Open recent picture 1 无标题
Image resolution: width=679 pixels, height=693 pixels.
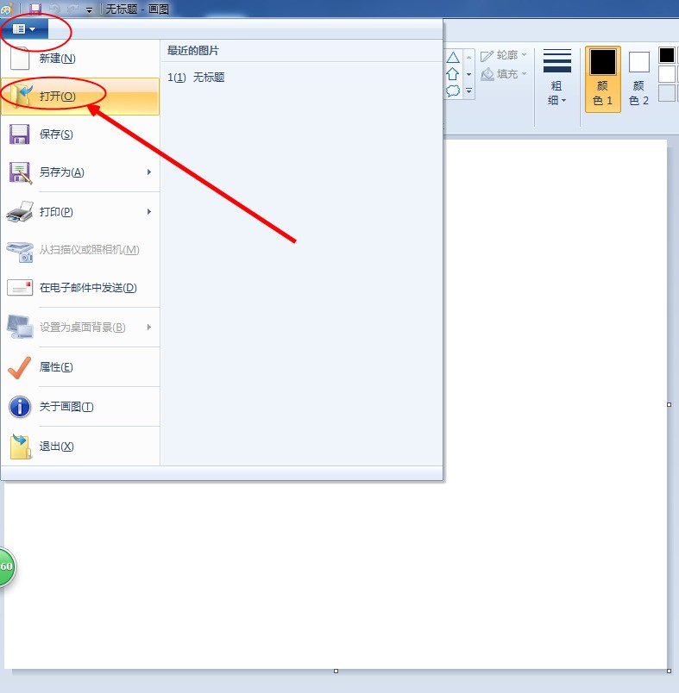(x=196, y=78)
